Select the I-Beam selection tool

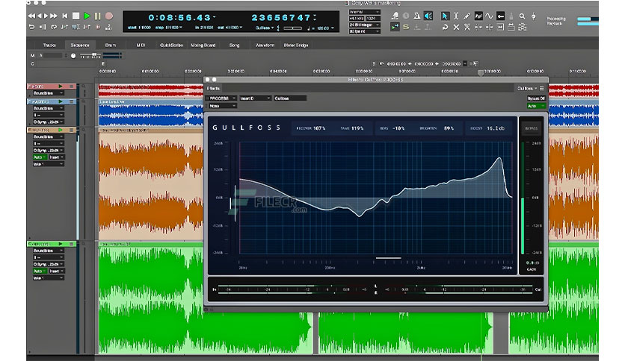(x=456, y=16)
